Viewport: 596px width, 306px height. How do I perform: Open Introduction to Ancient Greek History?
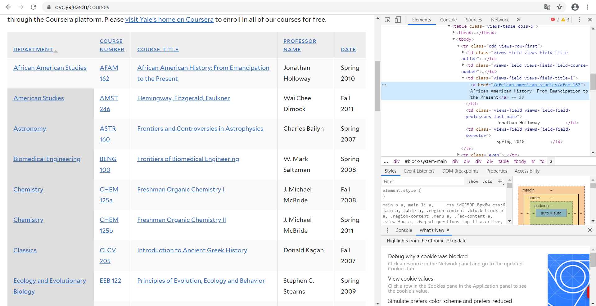pos(192,250)
